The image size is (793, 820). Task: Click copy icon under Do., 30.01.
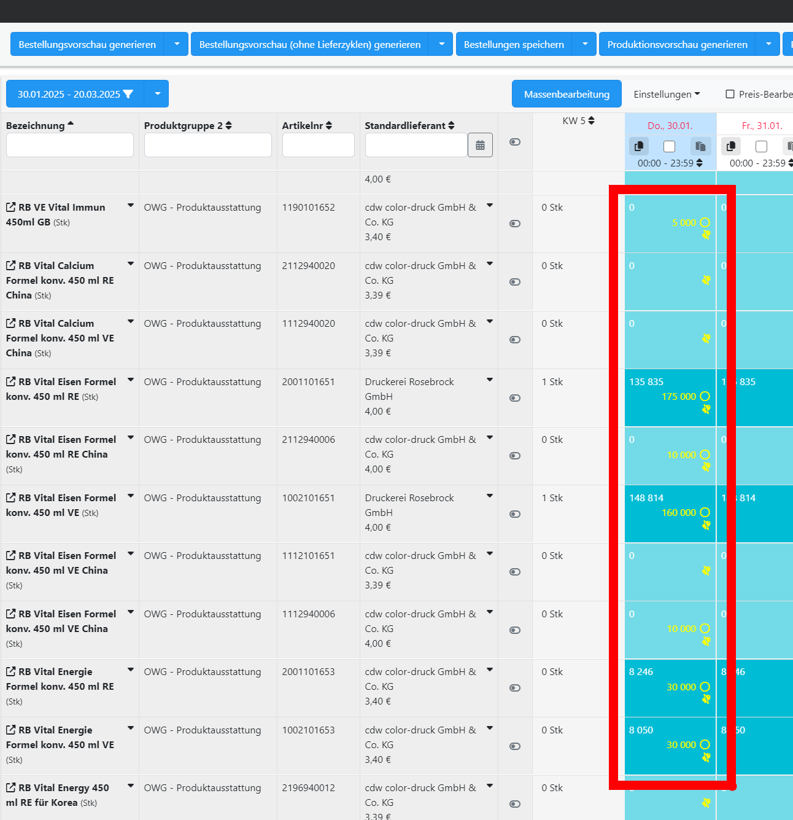[x=639, y=146]
